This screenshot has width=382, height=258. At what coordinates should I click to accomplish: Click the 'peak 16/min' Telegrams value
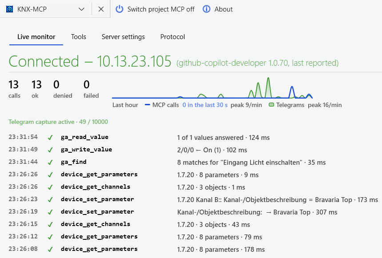pyautogui.click(x=325, y=105)
